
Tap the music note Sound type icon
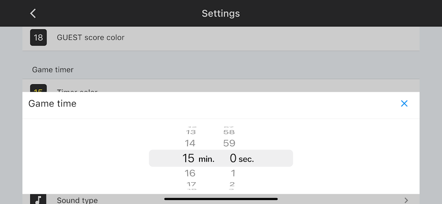pos(38,199)
